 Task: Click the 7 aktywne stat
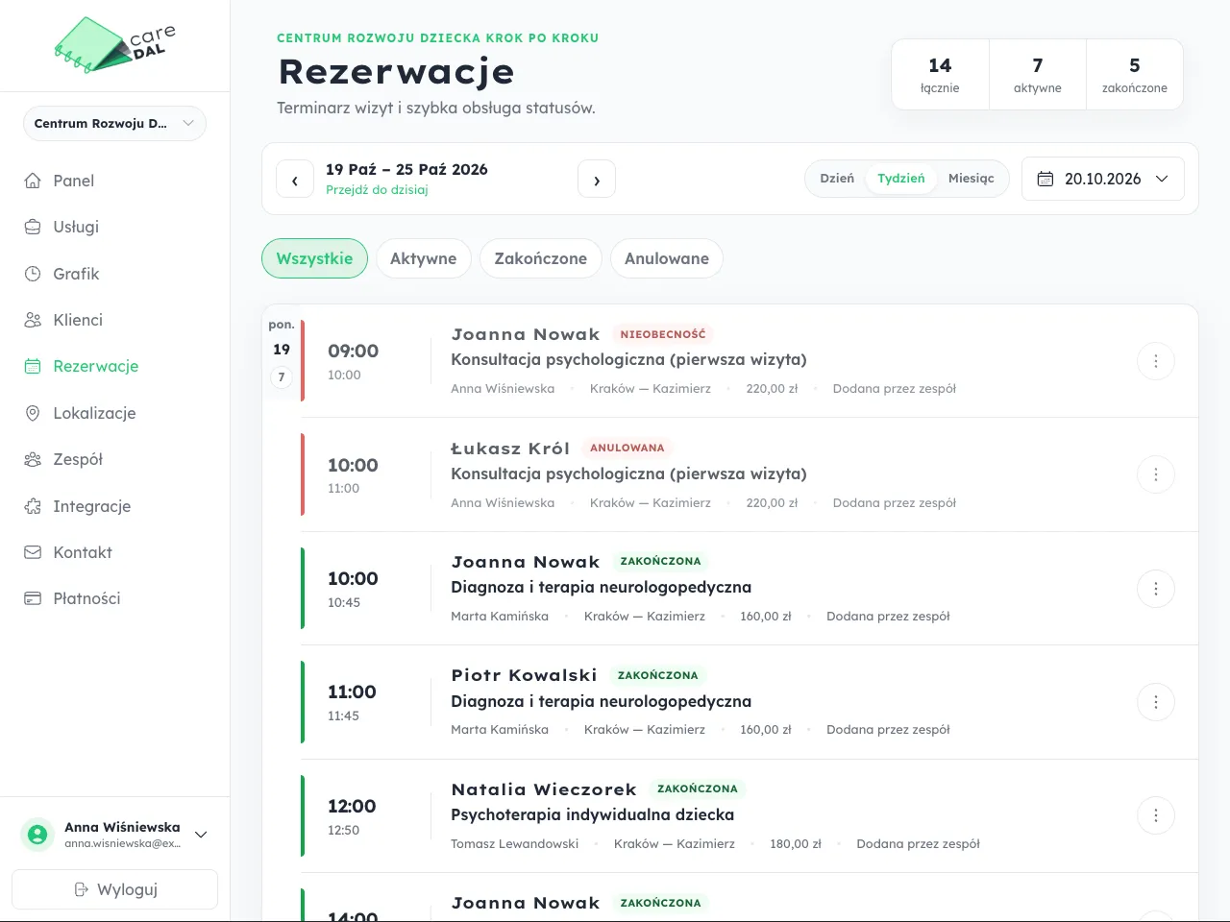(1038, 75)
